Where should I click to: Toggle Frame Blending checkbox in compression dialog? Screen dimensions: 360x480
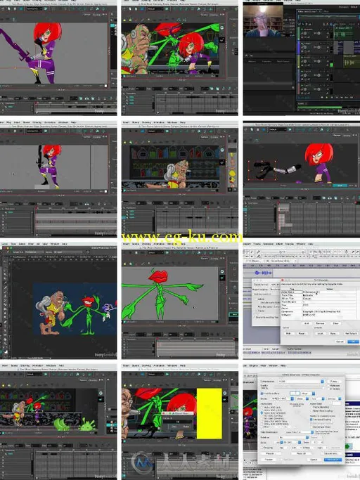click(311, 407)
